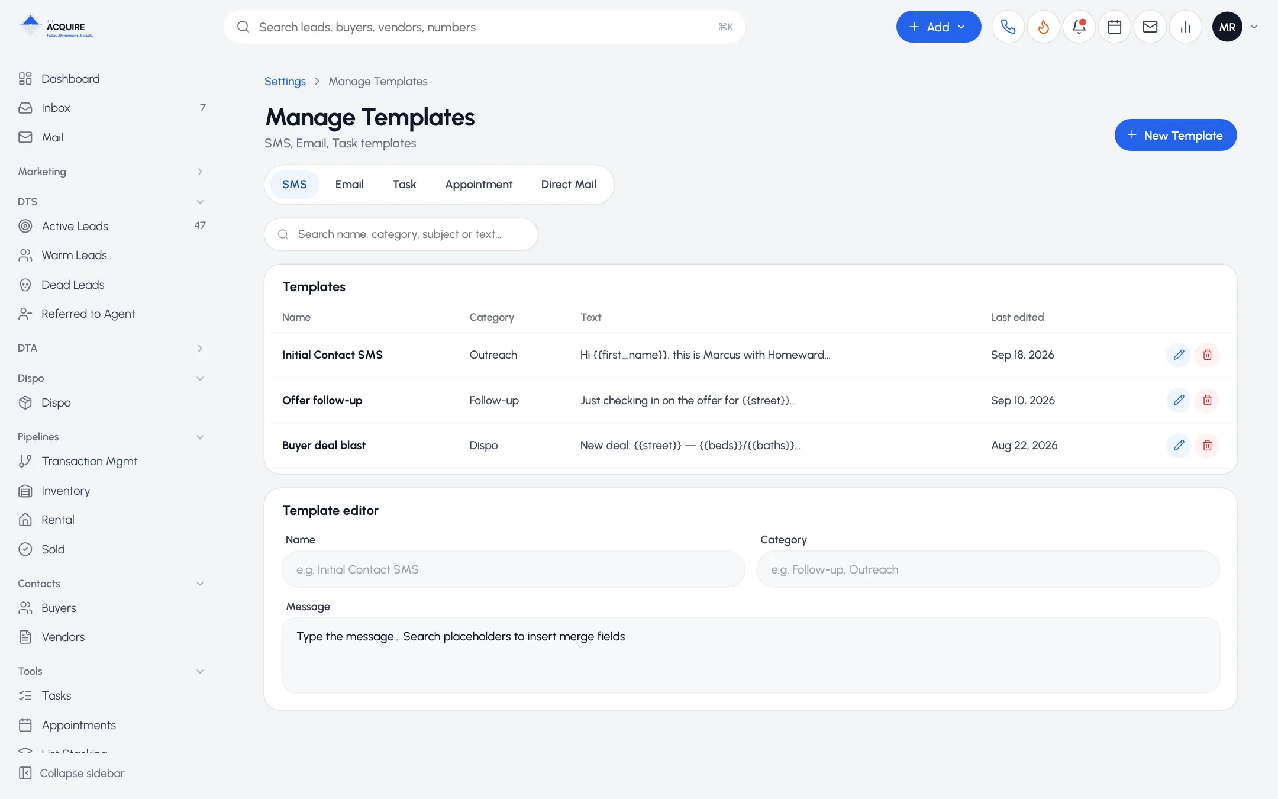Click Collapse sidebar
This screenshot has height=799, width=1278.
point(71,773)
